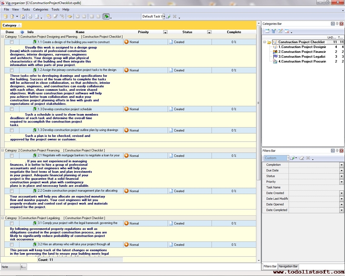Pin the Categories Bar panel

click(x=337, y=24)
